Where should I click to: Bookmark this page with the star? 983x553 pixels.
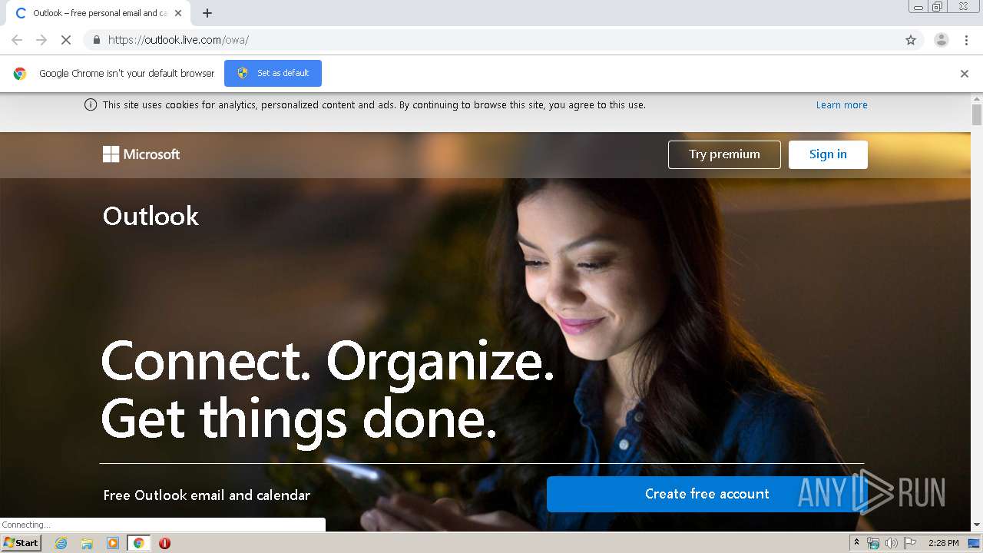coord(911,40)
